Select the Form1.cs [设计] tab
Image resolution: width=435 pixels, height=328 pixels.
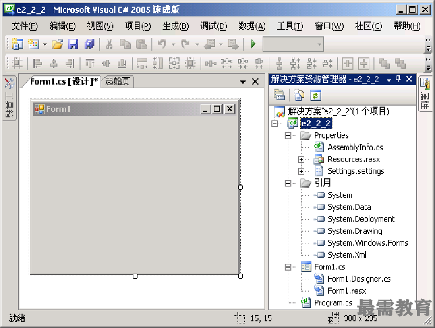[x=64, y=81]
